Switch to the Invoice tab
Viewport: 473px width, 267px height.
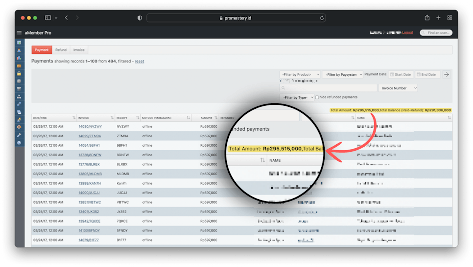pos(79,50)
